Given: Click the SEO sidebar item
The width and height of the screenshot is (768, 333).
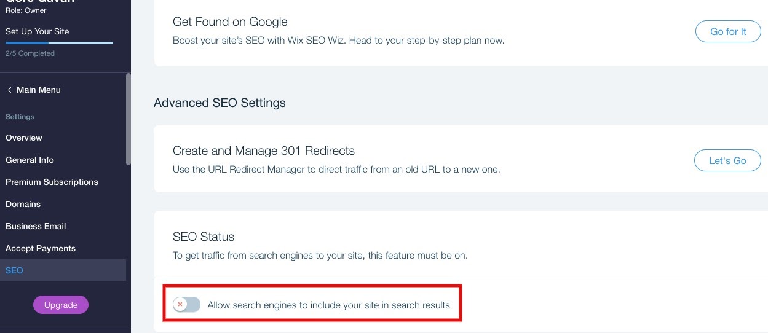Looking at the screenshot, I should (14, 270).
